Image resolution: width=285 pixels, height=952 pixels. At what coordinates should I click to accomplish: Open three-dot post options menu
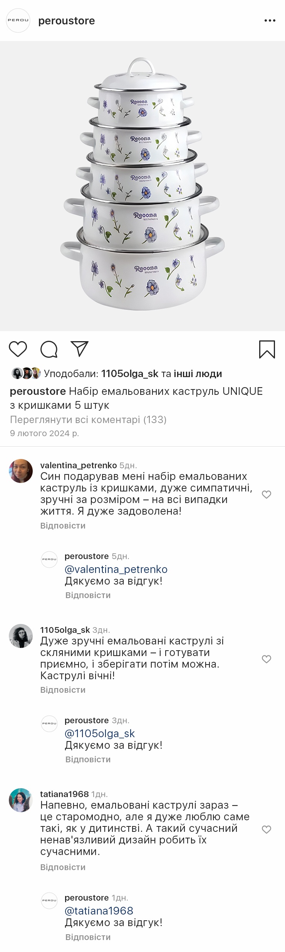click(x=270, y=20)
